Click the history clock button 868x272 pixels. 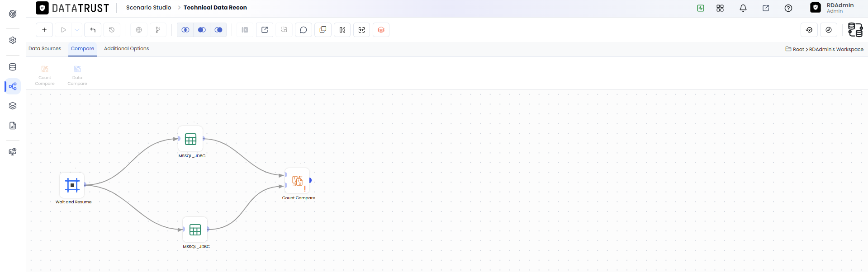pos(112,30)
